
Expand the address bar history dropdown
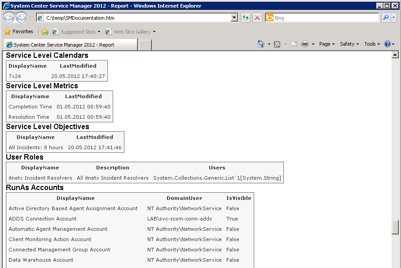coord(234,18)
